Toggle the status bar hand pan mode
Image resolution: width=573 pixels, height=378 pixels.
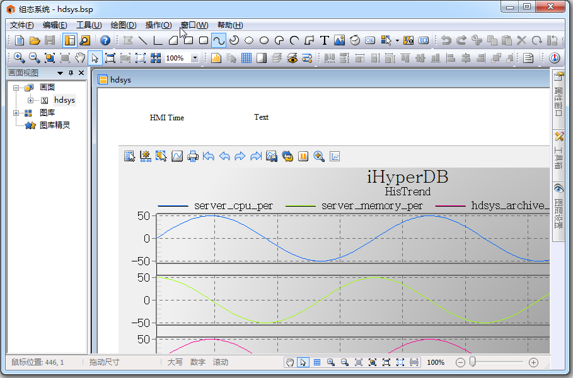[290, 362]
